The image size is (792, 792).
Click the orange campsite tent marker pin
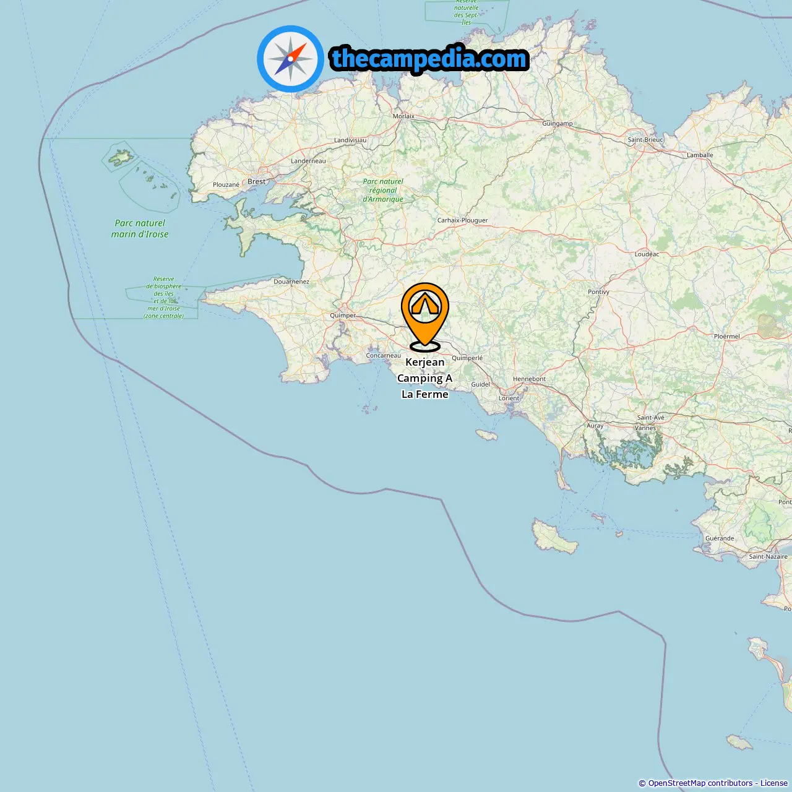pyautogui.click(x=425, y=316)
